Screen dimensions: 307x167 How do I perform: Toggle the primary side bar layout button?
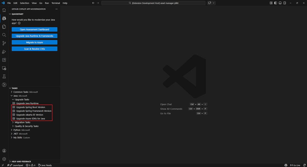(x=276, y=3)
